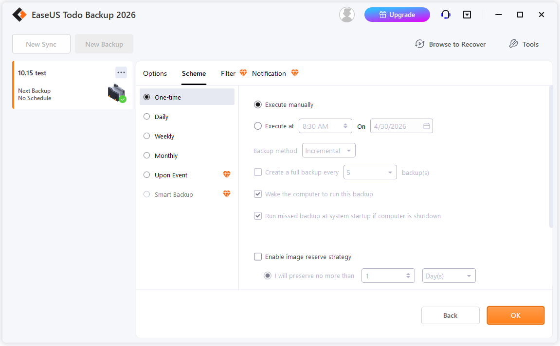
Task: Open the headset support icon
Action: point(445,15)
